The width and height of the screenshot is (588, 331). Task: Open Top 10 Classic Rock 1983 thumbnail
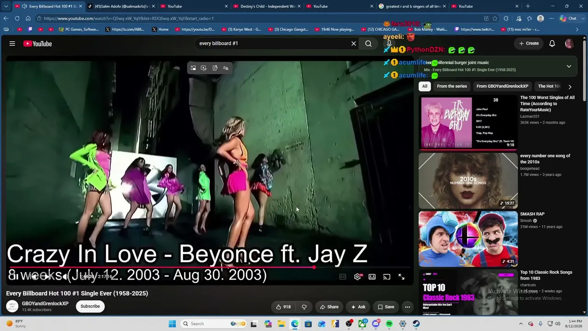click(468, 292)
